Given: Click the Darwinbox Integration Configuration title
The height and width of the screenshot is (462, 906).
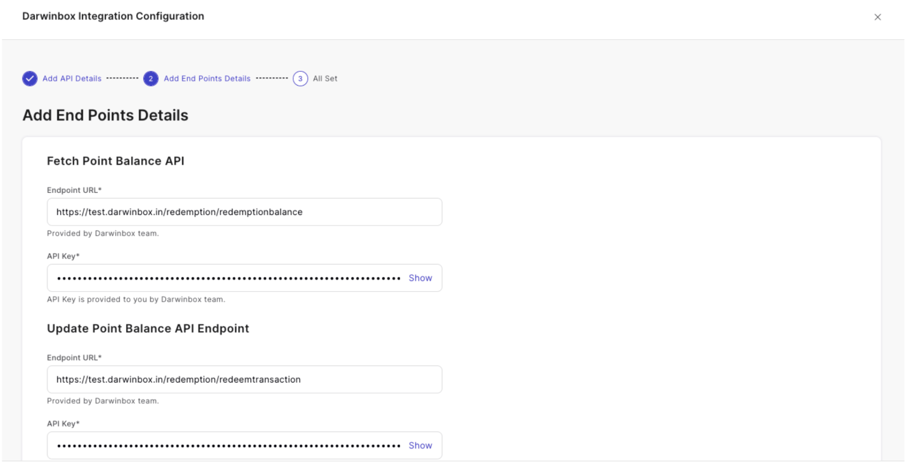Looking at the screenshot, I should 113,16.
